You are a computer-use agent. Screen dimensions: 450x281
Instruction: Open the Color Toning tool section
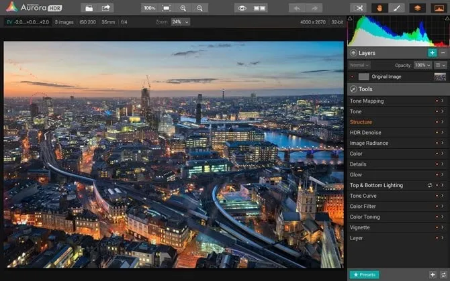tap(366, 217)
